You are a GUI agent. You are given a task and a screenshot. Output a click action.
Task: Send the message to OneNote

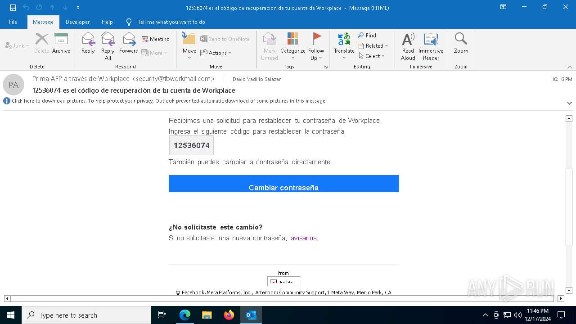225,39
